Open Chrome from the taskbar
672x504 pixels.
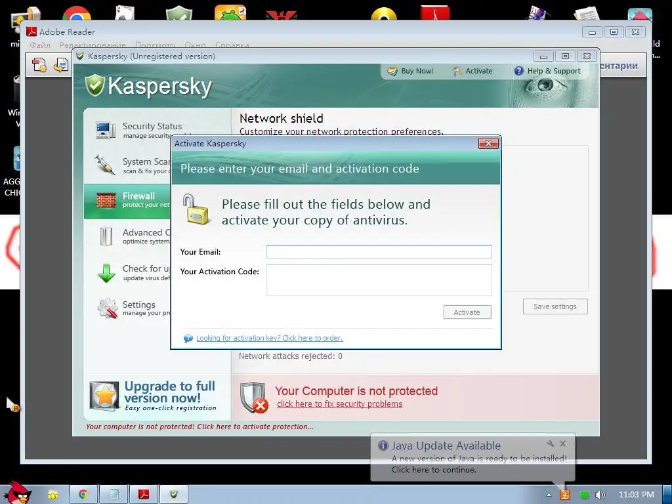pos(83,495)
